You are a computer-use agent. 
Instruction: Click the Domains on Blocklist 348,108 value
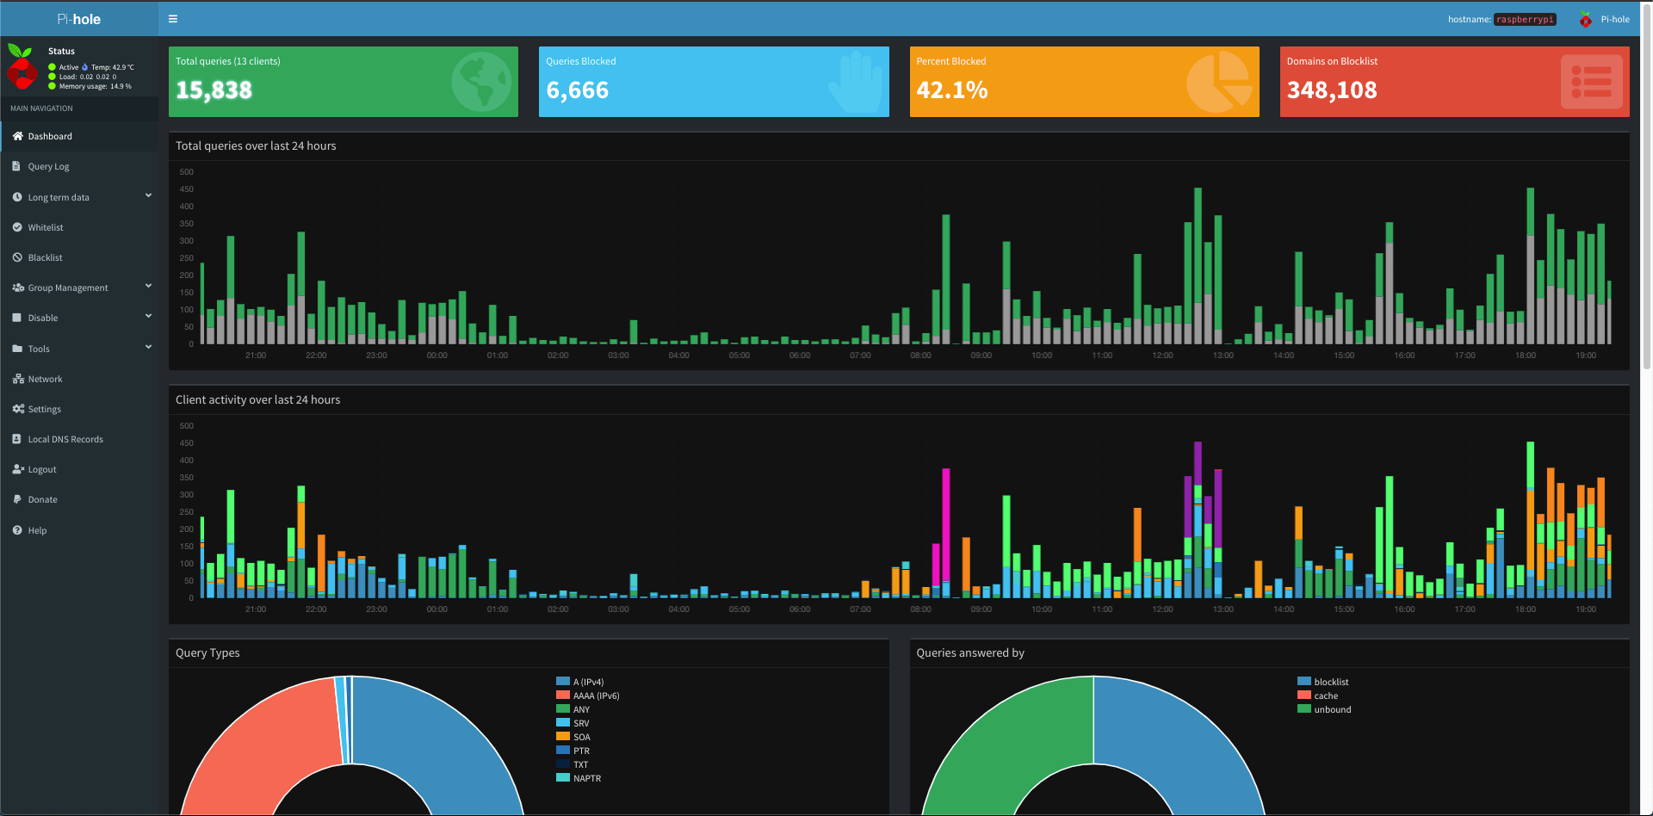tap(1332, 90)
